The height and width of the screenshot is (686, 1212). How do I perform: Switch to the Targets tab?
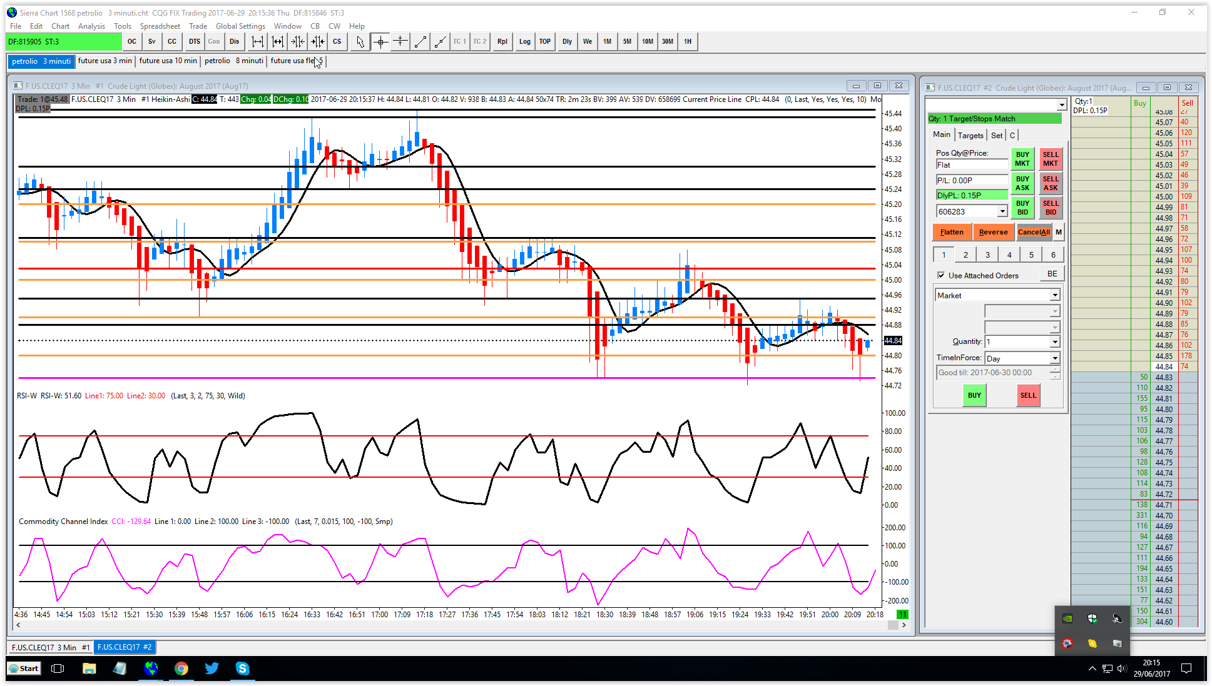tap(970, 135)
